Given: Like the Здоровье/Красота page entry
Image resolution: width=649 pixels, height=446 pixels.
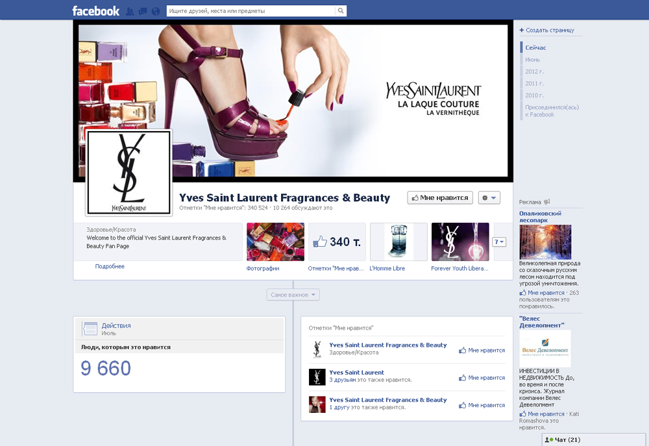Looking at the screenshot, I should tap(482, 351).
